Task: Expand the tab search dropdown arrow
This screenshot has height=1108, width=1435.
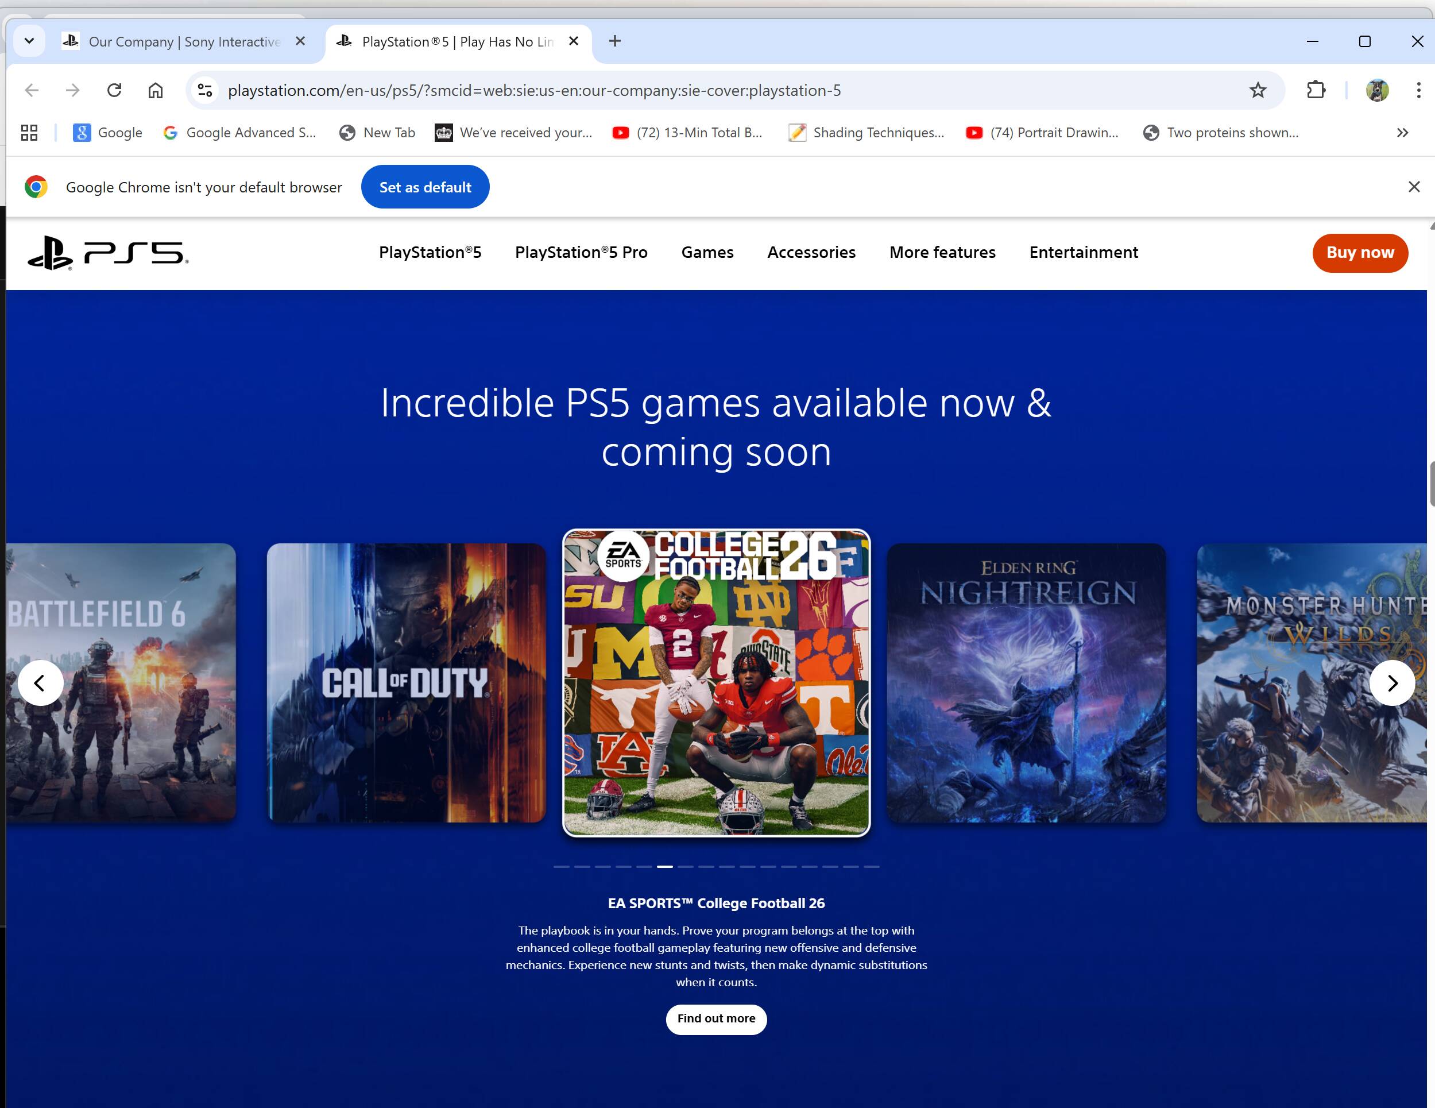Action: click(29, 41)
